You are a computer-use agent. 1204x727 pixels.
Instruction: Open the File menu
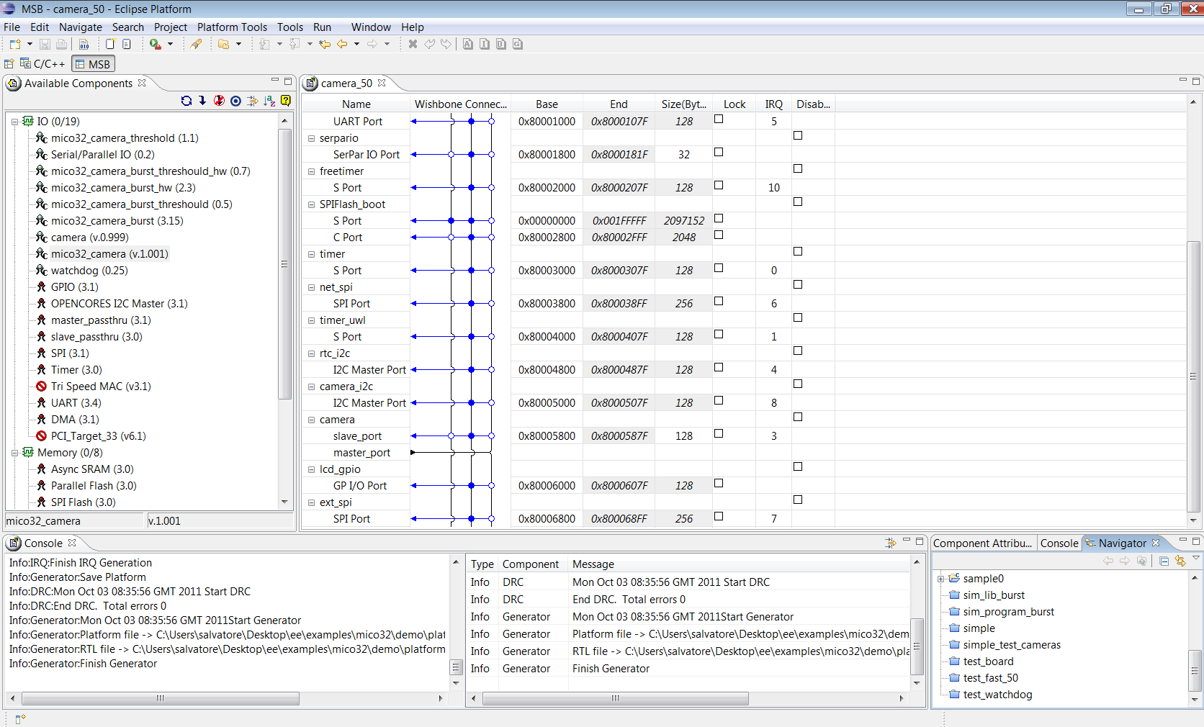point(12,27)
